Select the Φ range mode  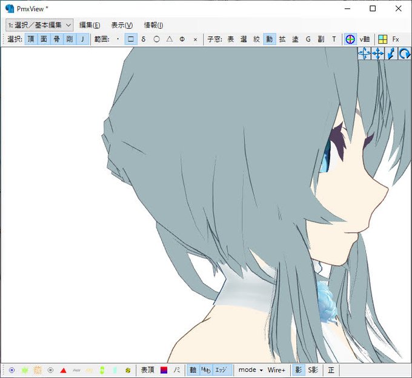182,39
